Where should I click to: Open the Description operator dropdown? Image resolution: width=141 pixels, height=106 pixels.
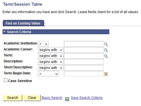[x=51, y=62]
